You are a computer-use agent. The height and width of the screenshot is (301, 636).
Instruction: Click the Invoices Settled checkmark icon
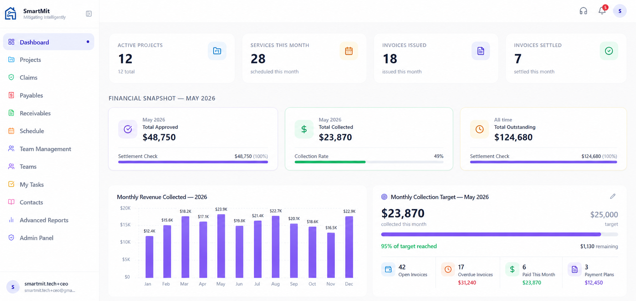(x=609, y=51)
